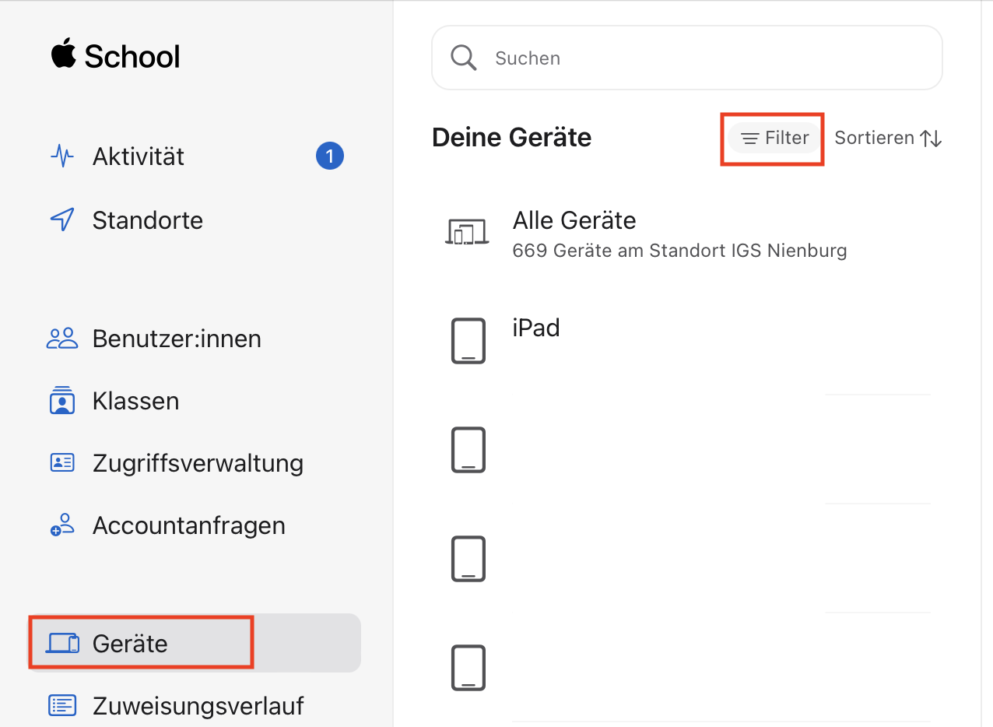Click the search magnifier icon
993x727 pixels.
(x=464, y=58)
